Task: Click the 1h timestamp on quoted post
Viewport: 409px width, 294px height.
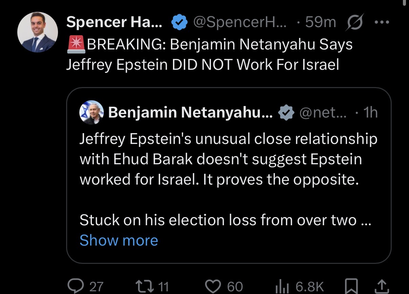Action: [x=370, y=112]
